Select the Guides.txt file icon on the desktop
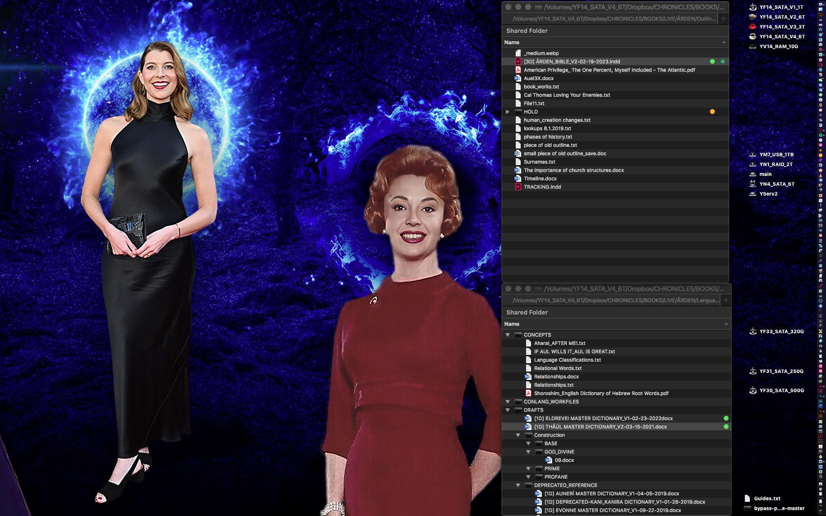 747,498
